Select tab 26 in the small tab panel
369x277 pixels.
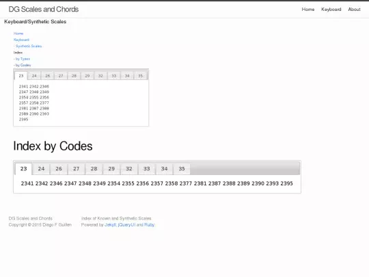tap(48, 76)
